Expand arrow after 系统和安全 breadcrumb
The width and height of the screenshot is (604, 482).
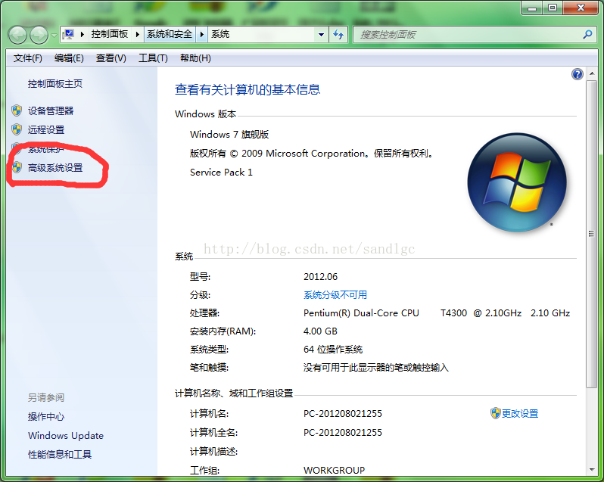click(x=201, y=34)
